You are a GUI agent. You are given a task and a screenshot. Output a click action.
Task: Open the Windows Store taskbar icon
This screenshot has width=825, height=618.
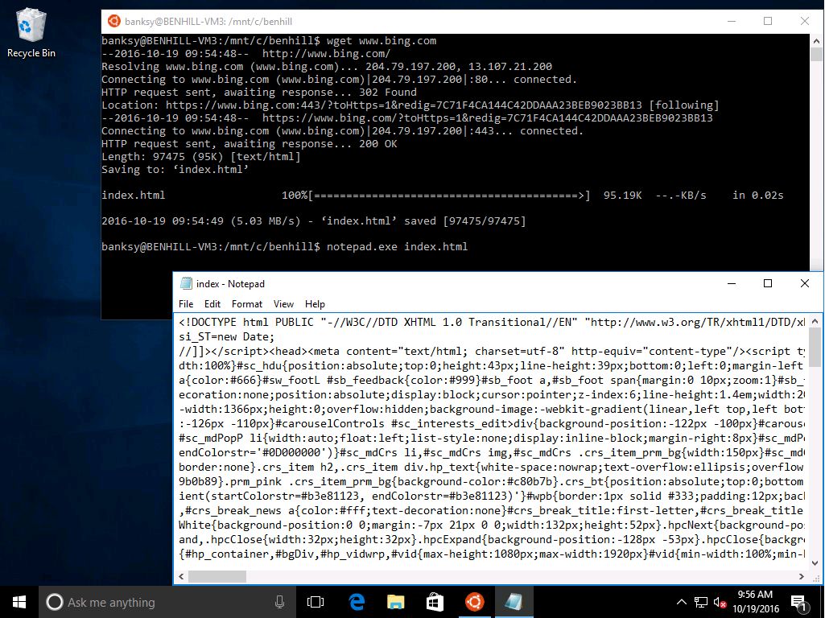(x=435, y=602)
